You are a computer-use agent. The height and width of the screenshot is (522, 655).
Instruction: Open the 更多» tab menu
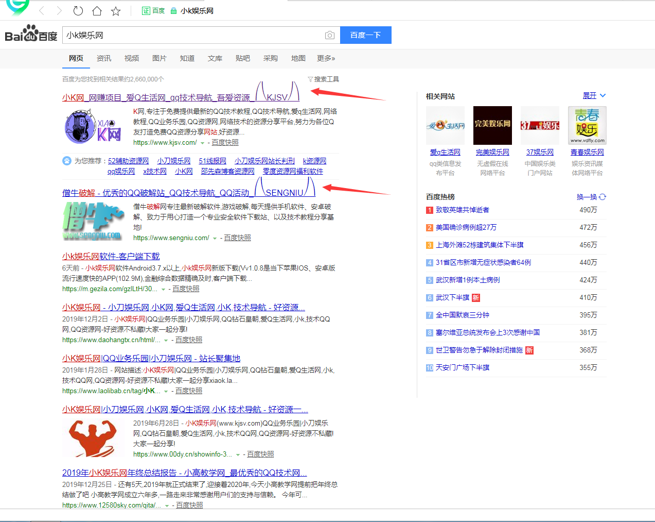click(326, 58)
